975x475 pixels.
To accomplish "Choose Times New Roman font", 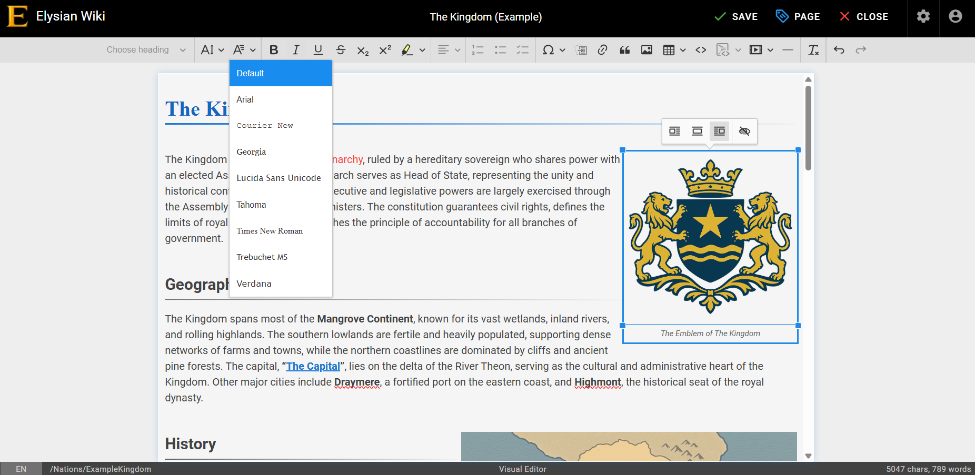I will coord(270,231).
